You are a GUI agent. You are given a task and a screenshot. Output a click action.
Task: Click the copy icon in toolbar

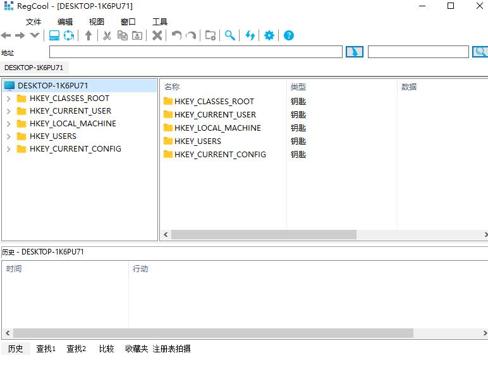[122, 35]
